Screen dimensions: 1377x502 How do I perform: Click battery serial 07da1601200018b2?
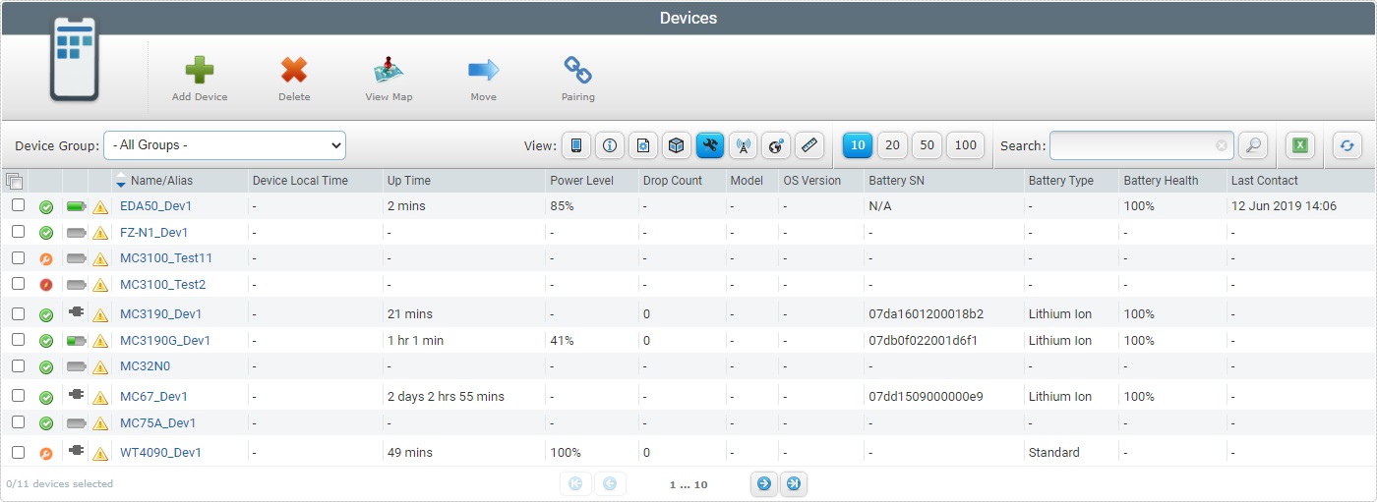(926, 314)
